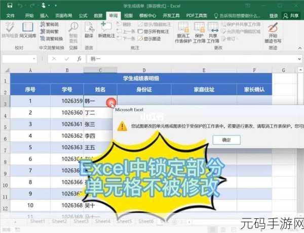Open the Sheet1 worksheet tab
Image resolution: width=304 pixels, height=233 pixels.
coord(37,221)
